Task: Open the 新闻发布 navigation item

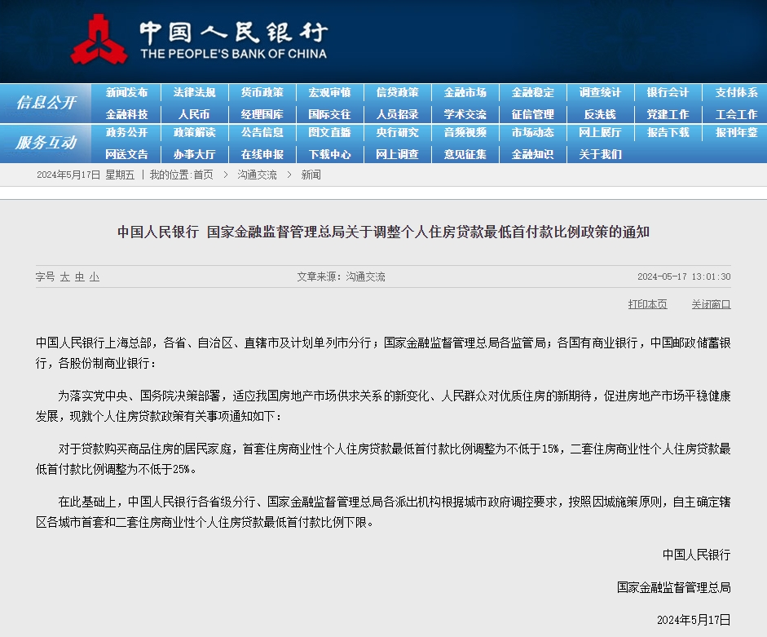Action: click(x=126, y=93)
